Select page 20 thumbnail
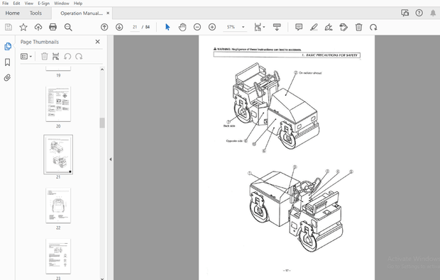Image resolution: width=440 pixels, height=280 pixels. [58, 104]
